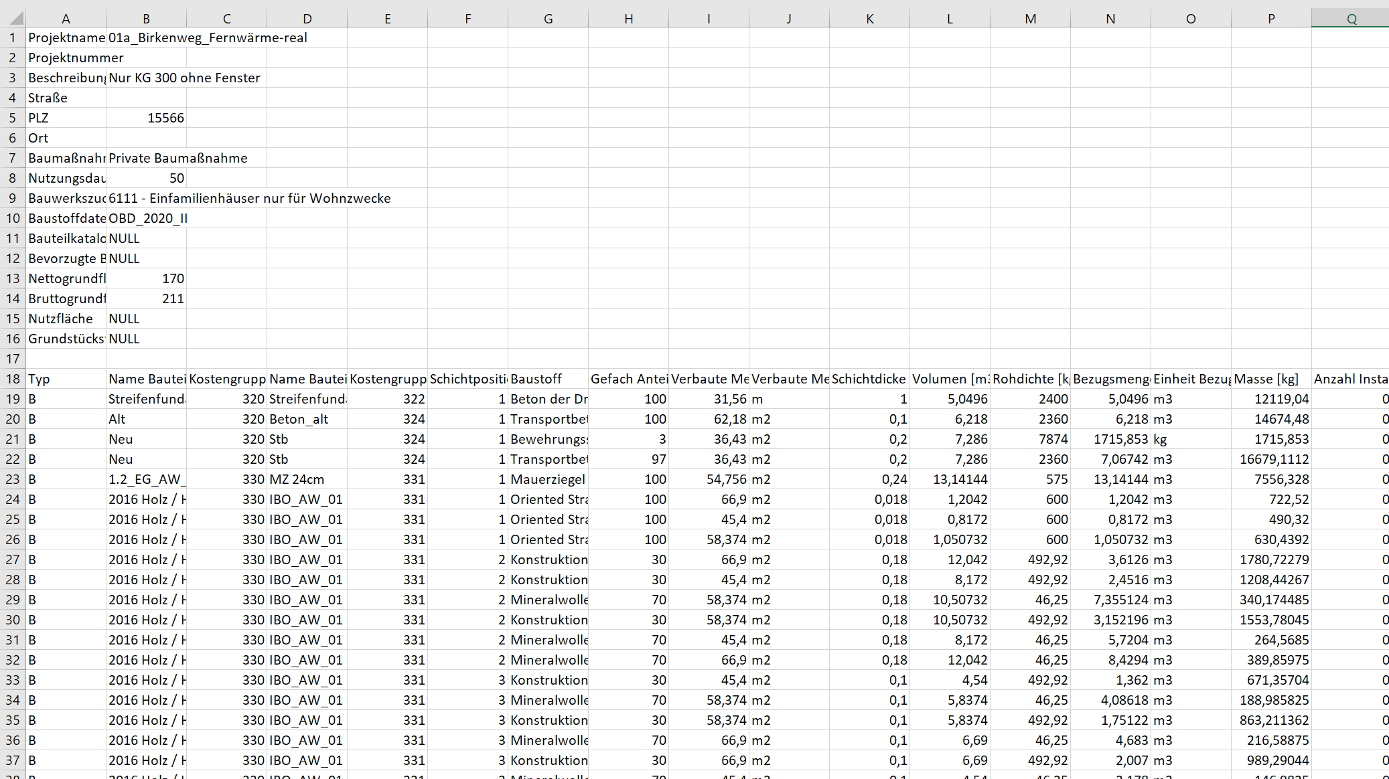Select mass value 722,52
Image resolution: width=1389 pixels, height=779 pixels.
point(1271,499)
